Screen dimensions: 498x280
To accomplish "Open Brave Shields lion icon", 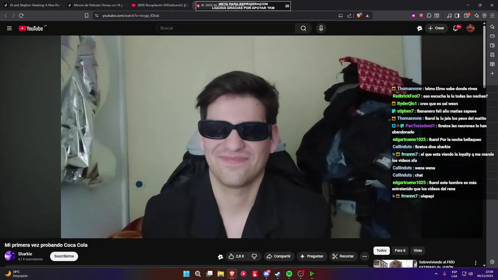I will point(359,16).
